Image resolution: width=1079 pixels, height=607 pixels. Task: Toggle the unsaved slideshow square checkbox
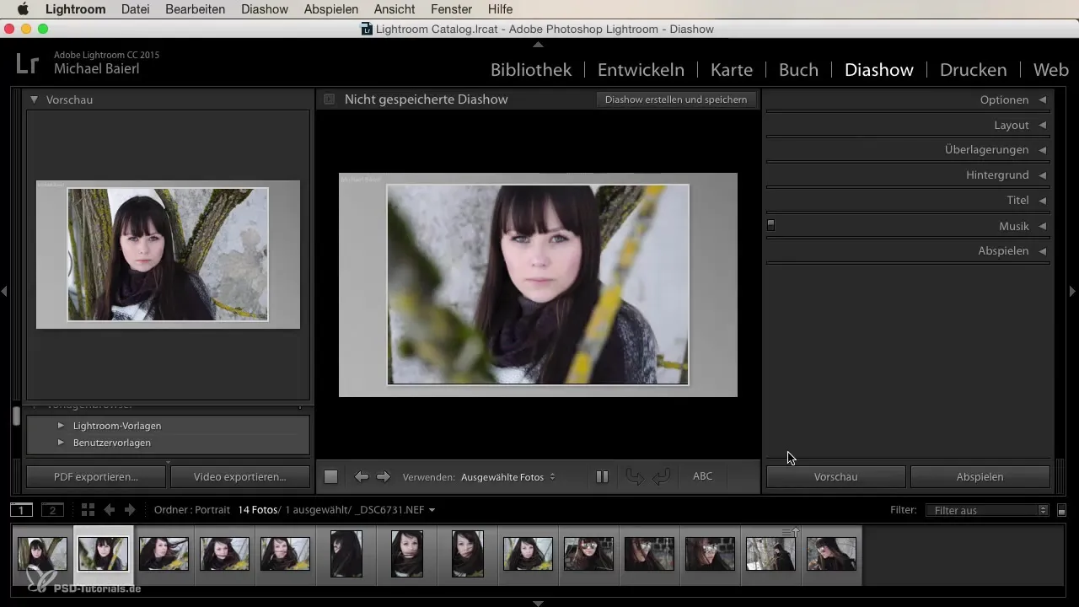329,99
